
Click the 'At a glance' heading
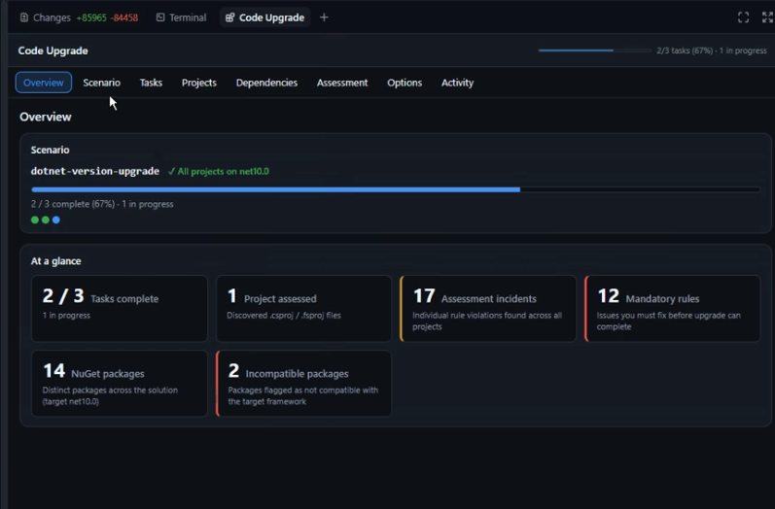(55, 261)
